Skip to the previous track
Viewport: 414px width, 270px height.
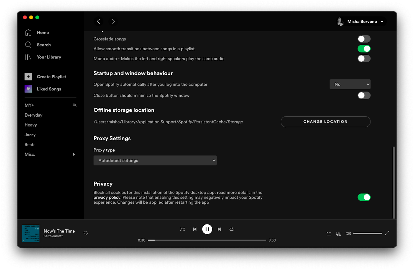tap(195, 229)
